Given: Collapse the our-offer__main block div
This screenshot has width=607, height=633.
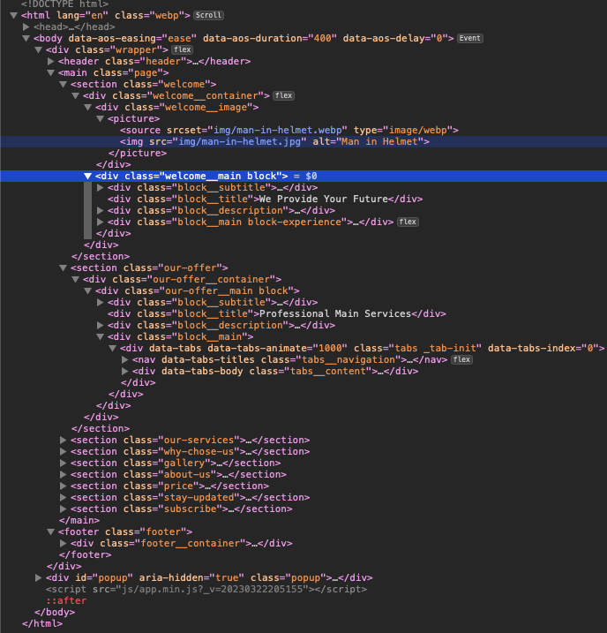Looking at the screenshot, I should 87,291.
